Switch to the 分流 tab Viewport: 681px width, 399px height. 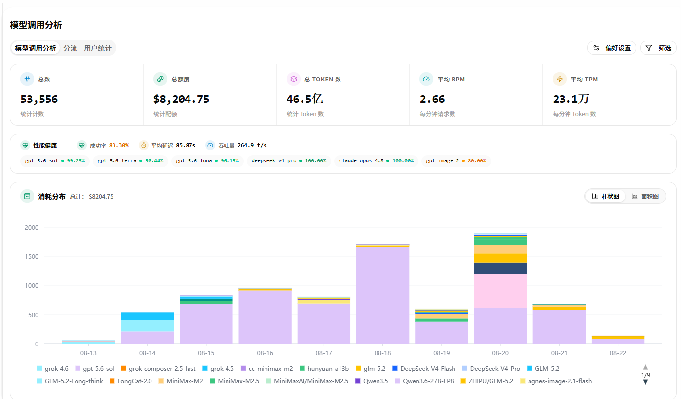[x=70, y=48]
